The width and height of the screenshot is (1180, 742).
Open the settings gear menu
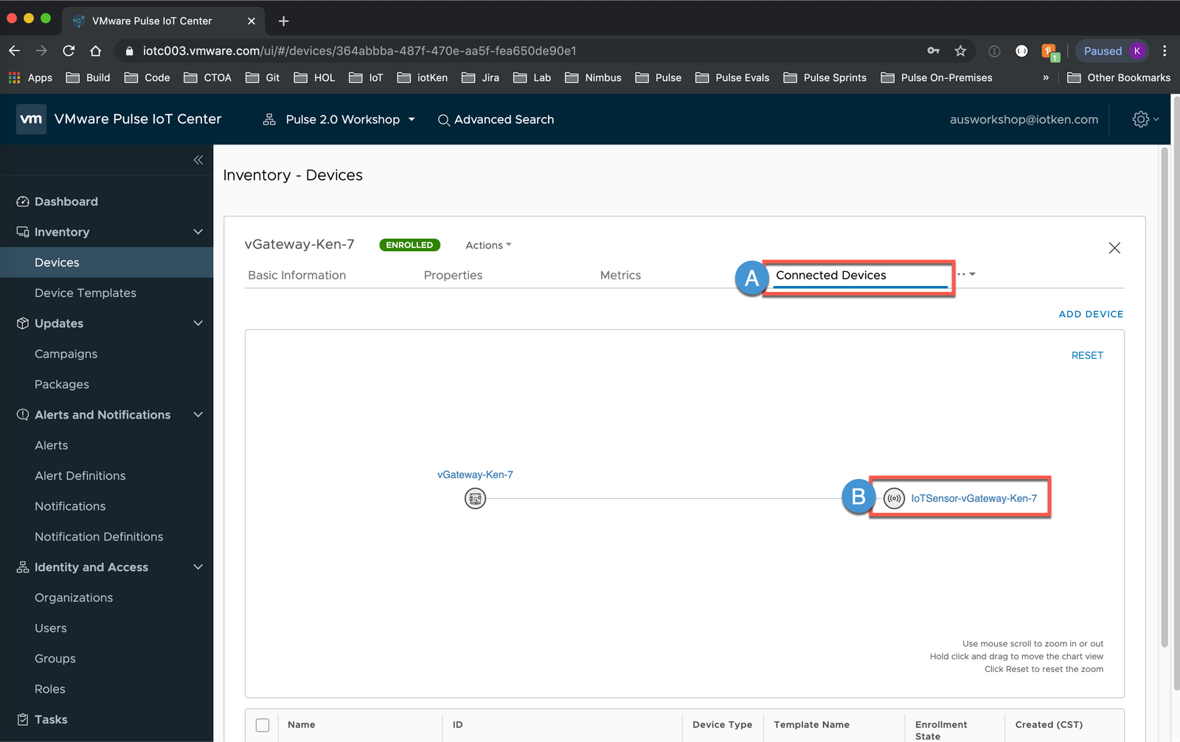(x=1145, y=119)
